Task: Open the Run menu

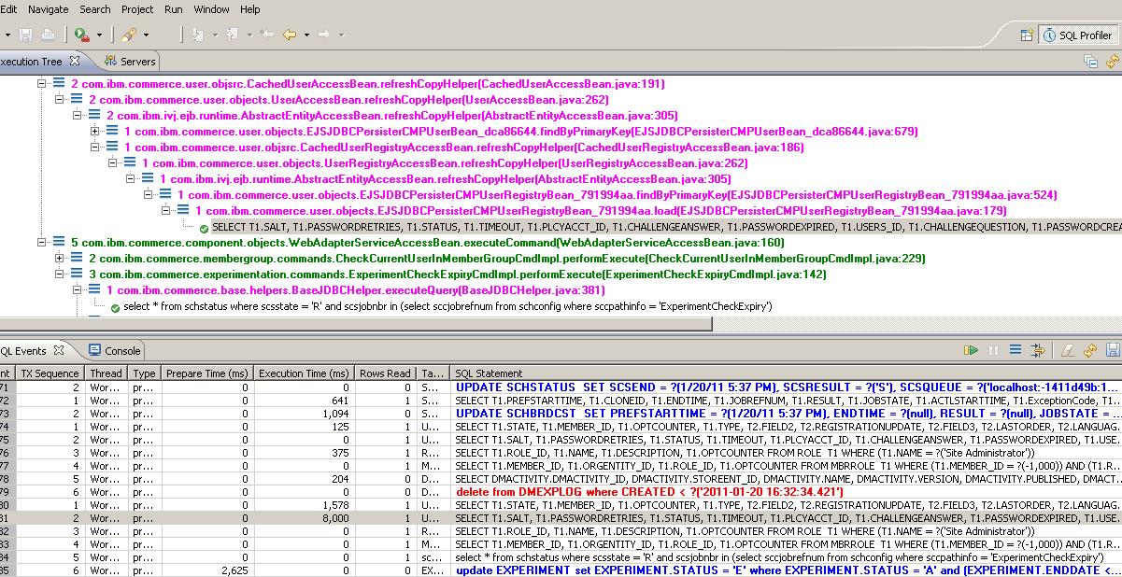Action: (x=173, y=8)
